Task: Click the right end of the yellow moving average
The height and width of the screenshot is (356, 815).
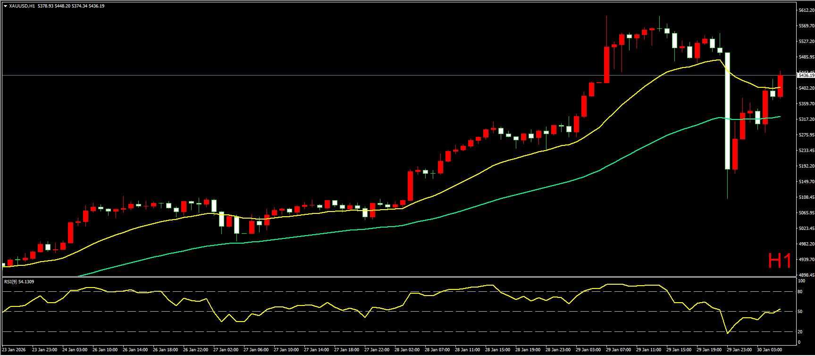Action: pos(780,87)
